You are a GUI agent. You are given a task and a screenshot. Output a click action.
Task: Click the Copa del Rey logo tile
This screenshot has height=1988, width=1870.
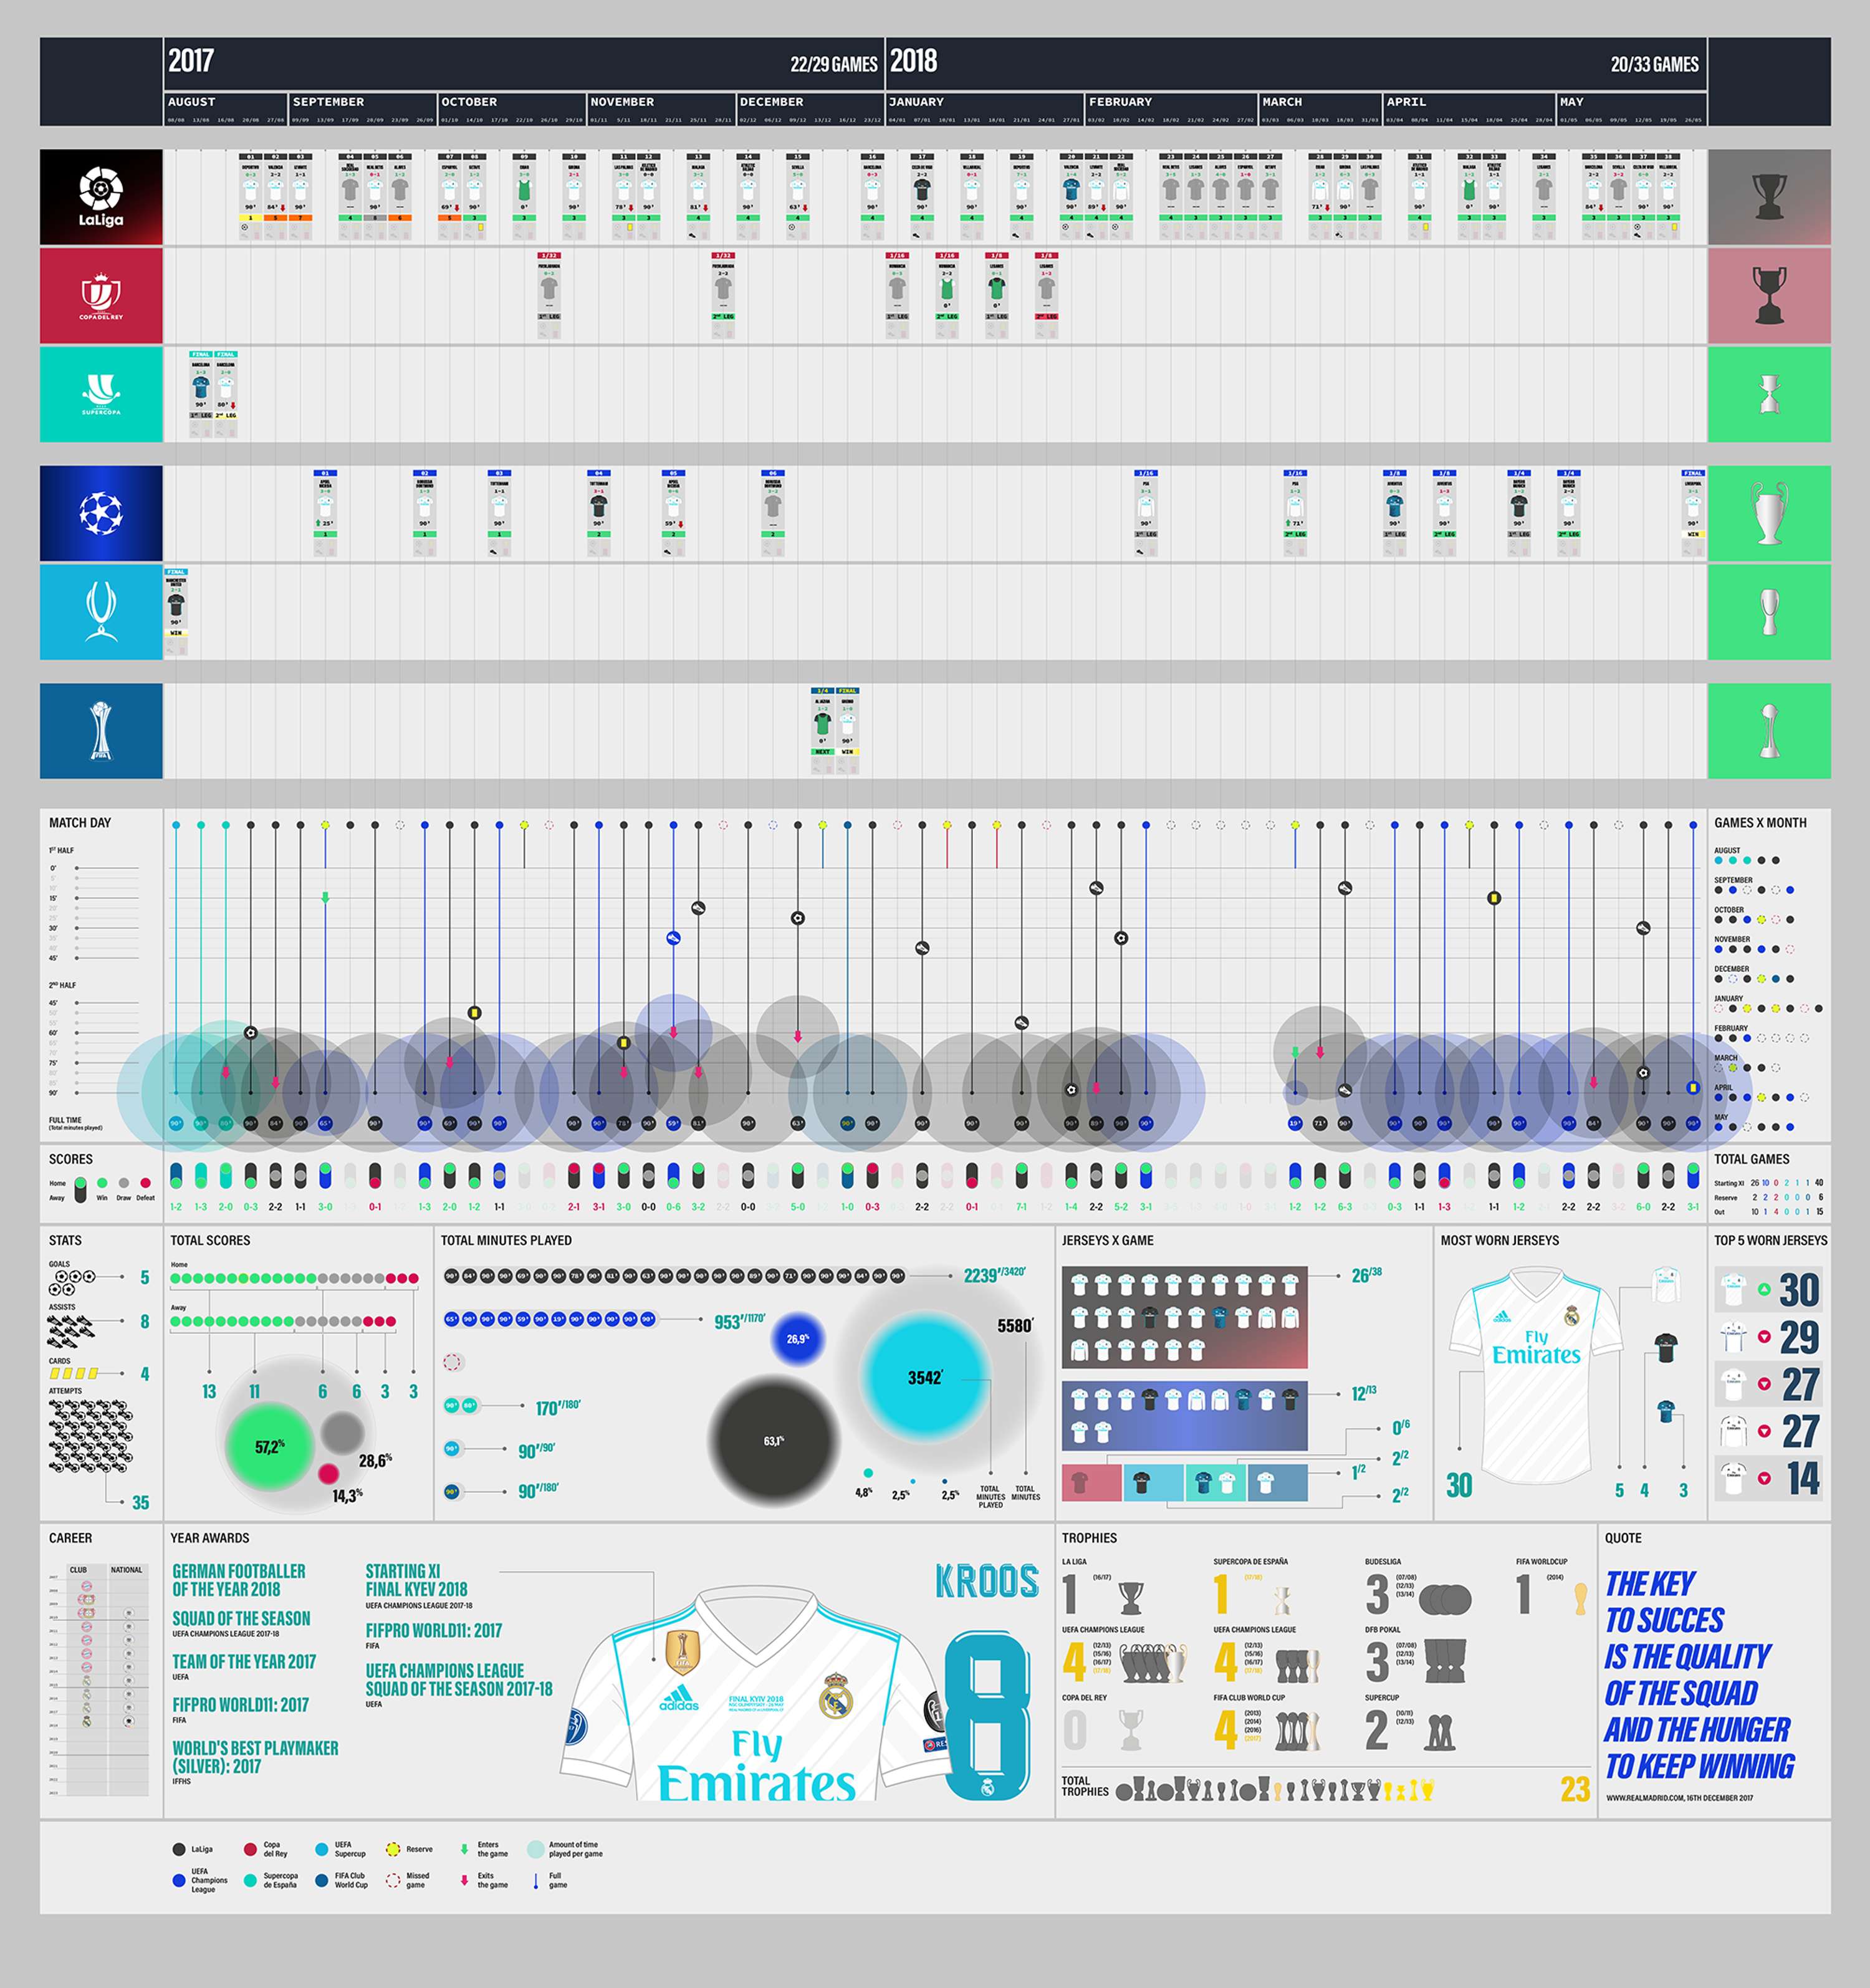pos(101,296)
